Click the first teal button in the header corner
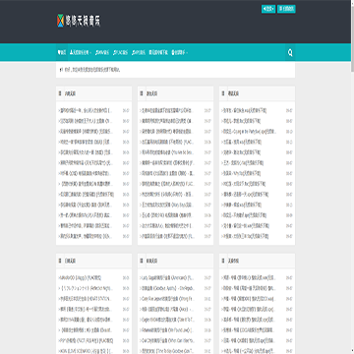The image size is (354, 354). (268, 9)
